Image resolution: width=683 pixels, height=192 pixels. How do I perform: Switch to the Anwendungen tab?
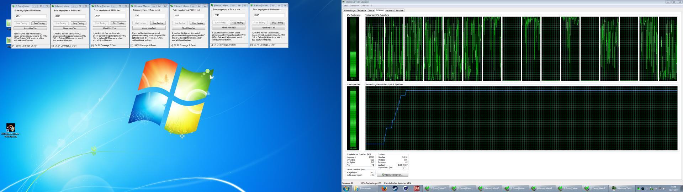(350, 10)
